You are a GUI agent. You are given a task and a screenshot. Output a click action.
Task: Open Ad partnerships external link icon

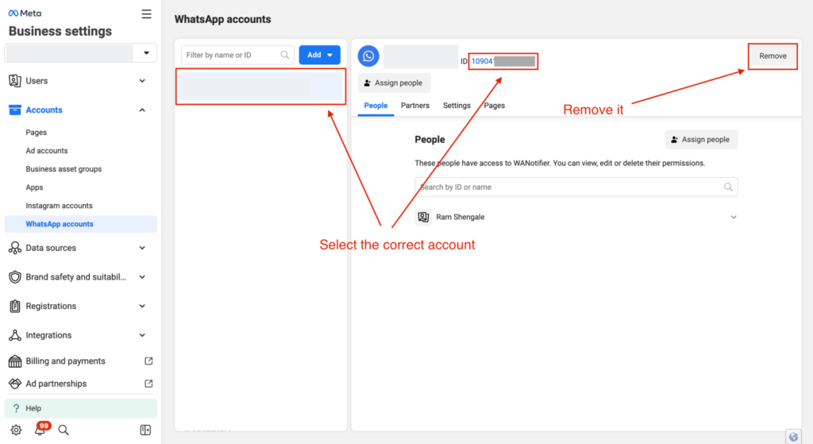tap(148, 384)
